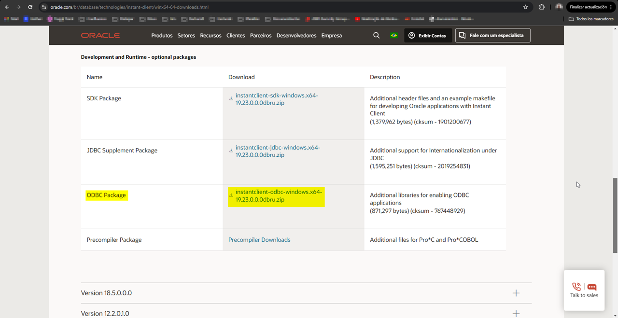The height and width of the screenshot is (318, 618).
Task: Download instantclient-jdbc-windows.x64 zip
Action: click(x=278, y=151)
